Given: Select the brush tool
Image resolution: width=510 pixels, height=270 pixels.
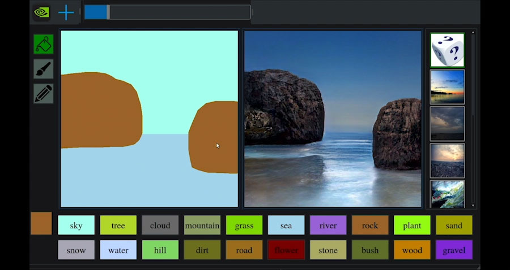Looking at the screenshot, I should [x=43, y=69].
